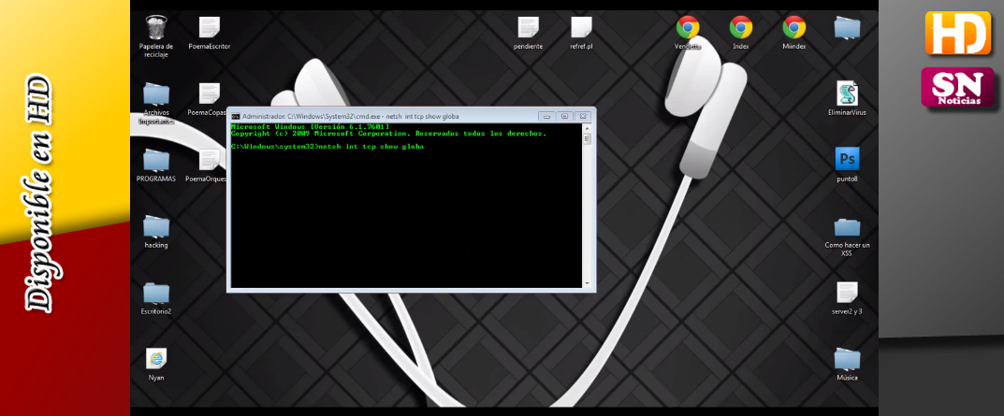
Task: Close the cmd.exe window
Action: [582, 116]
